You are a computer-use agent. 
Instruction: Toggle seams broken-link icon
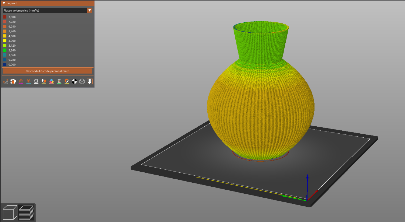click(36, 81)
